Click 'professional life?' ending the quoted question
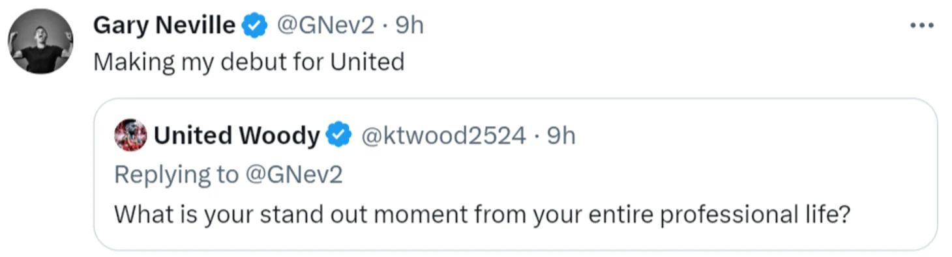The width and height of the screenshot is (952, 257). pyautogui.click(x=756, y=213)
